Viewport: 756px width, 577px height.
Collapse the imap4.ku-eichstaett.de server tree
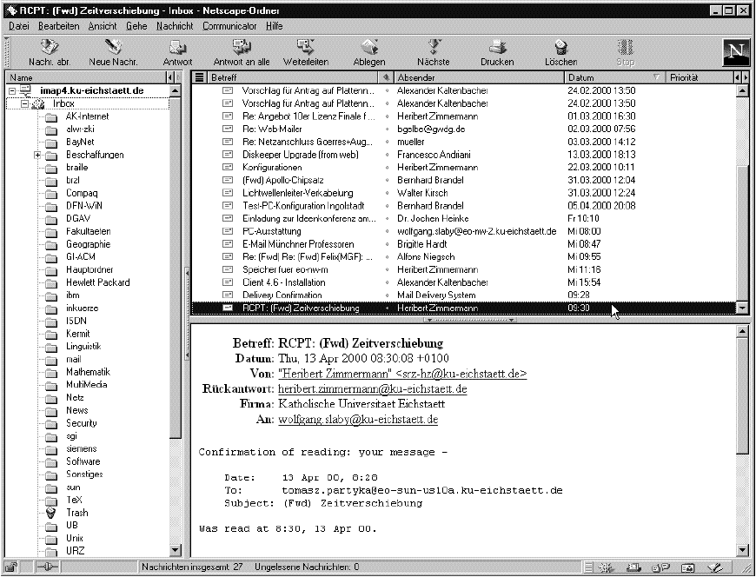coord(12,90)
